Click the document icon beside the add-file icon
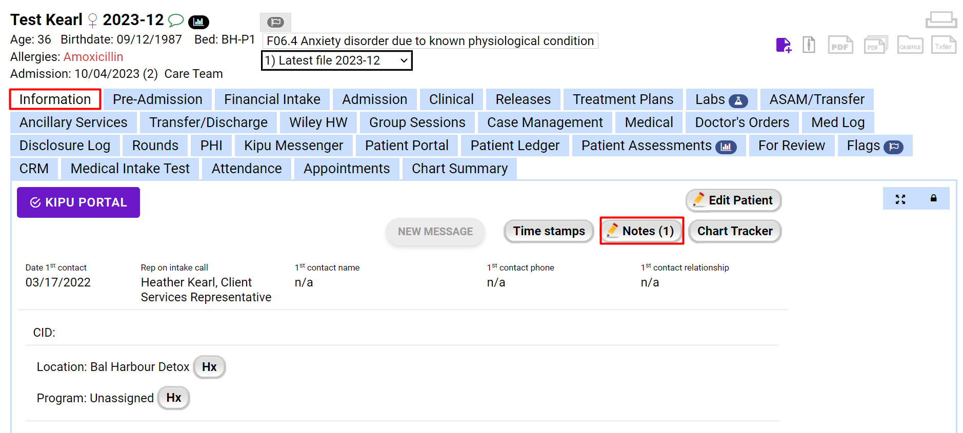 click(x=809, y=45)
